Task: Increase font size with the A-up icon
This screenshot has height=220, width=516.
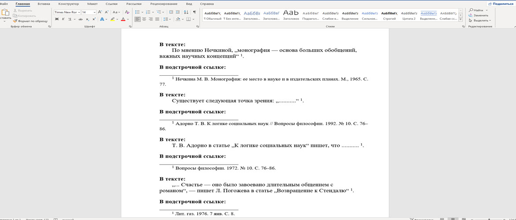Action: (x=100, y=12)
